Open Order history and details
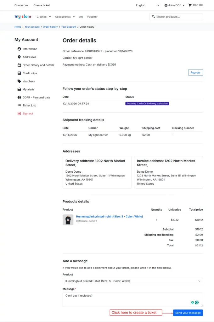214x322 pixels. [38, 65]
